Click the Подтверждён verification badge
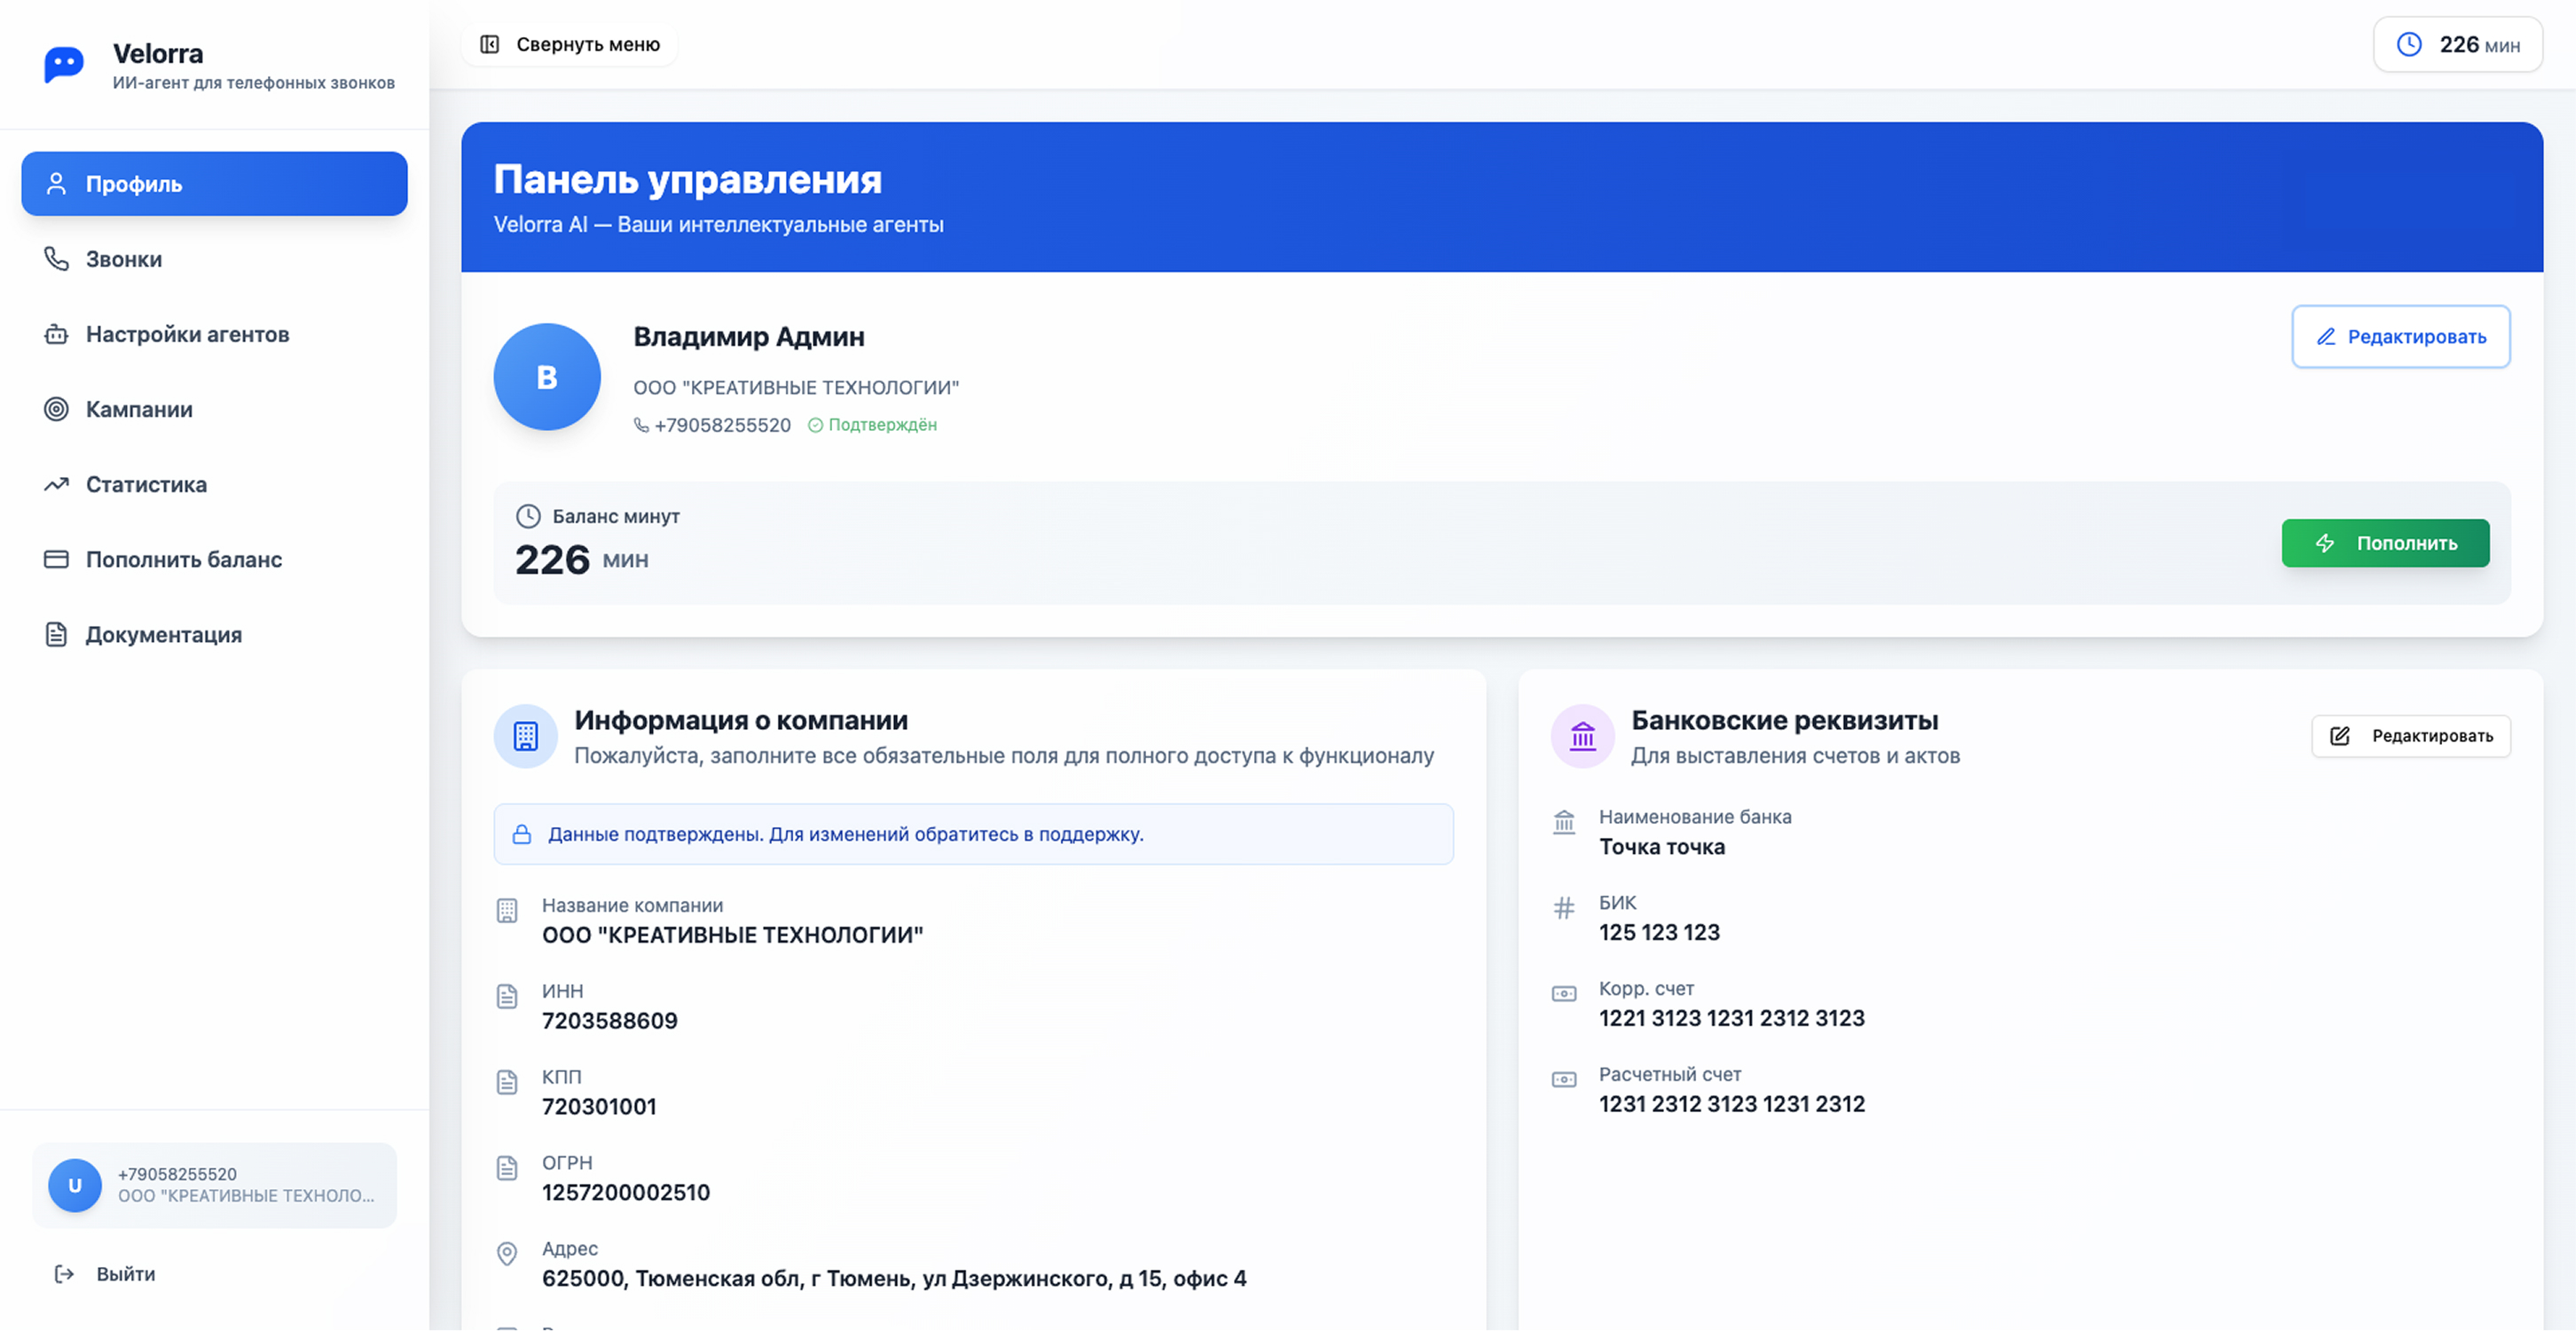The image size is (2576, 1331). (872, 425)
